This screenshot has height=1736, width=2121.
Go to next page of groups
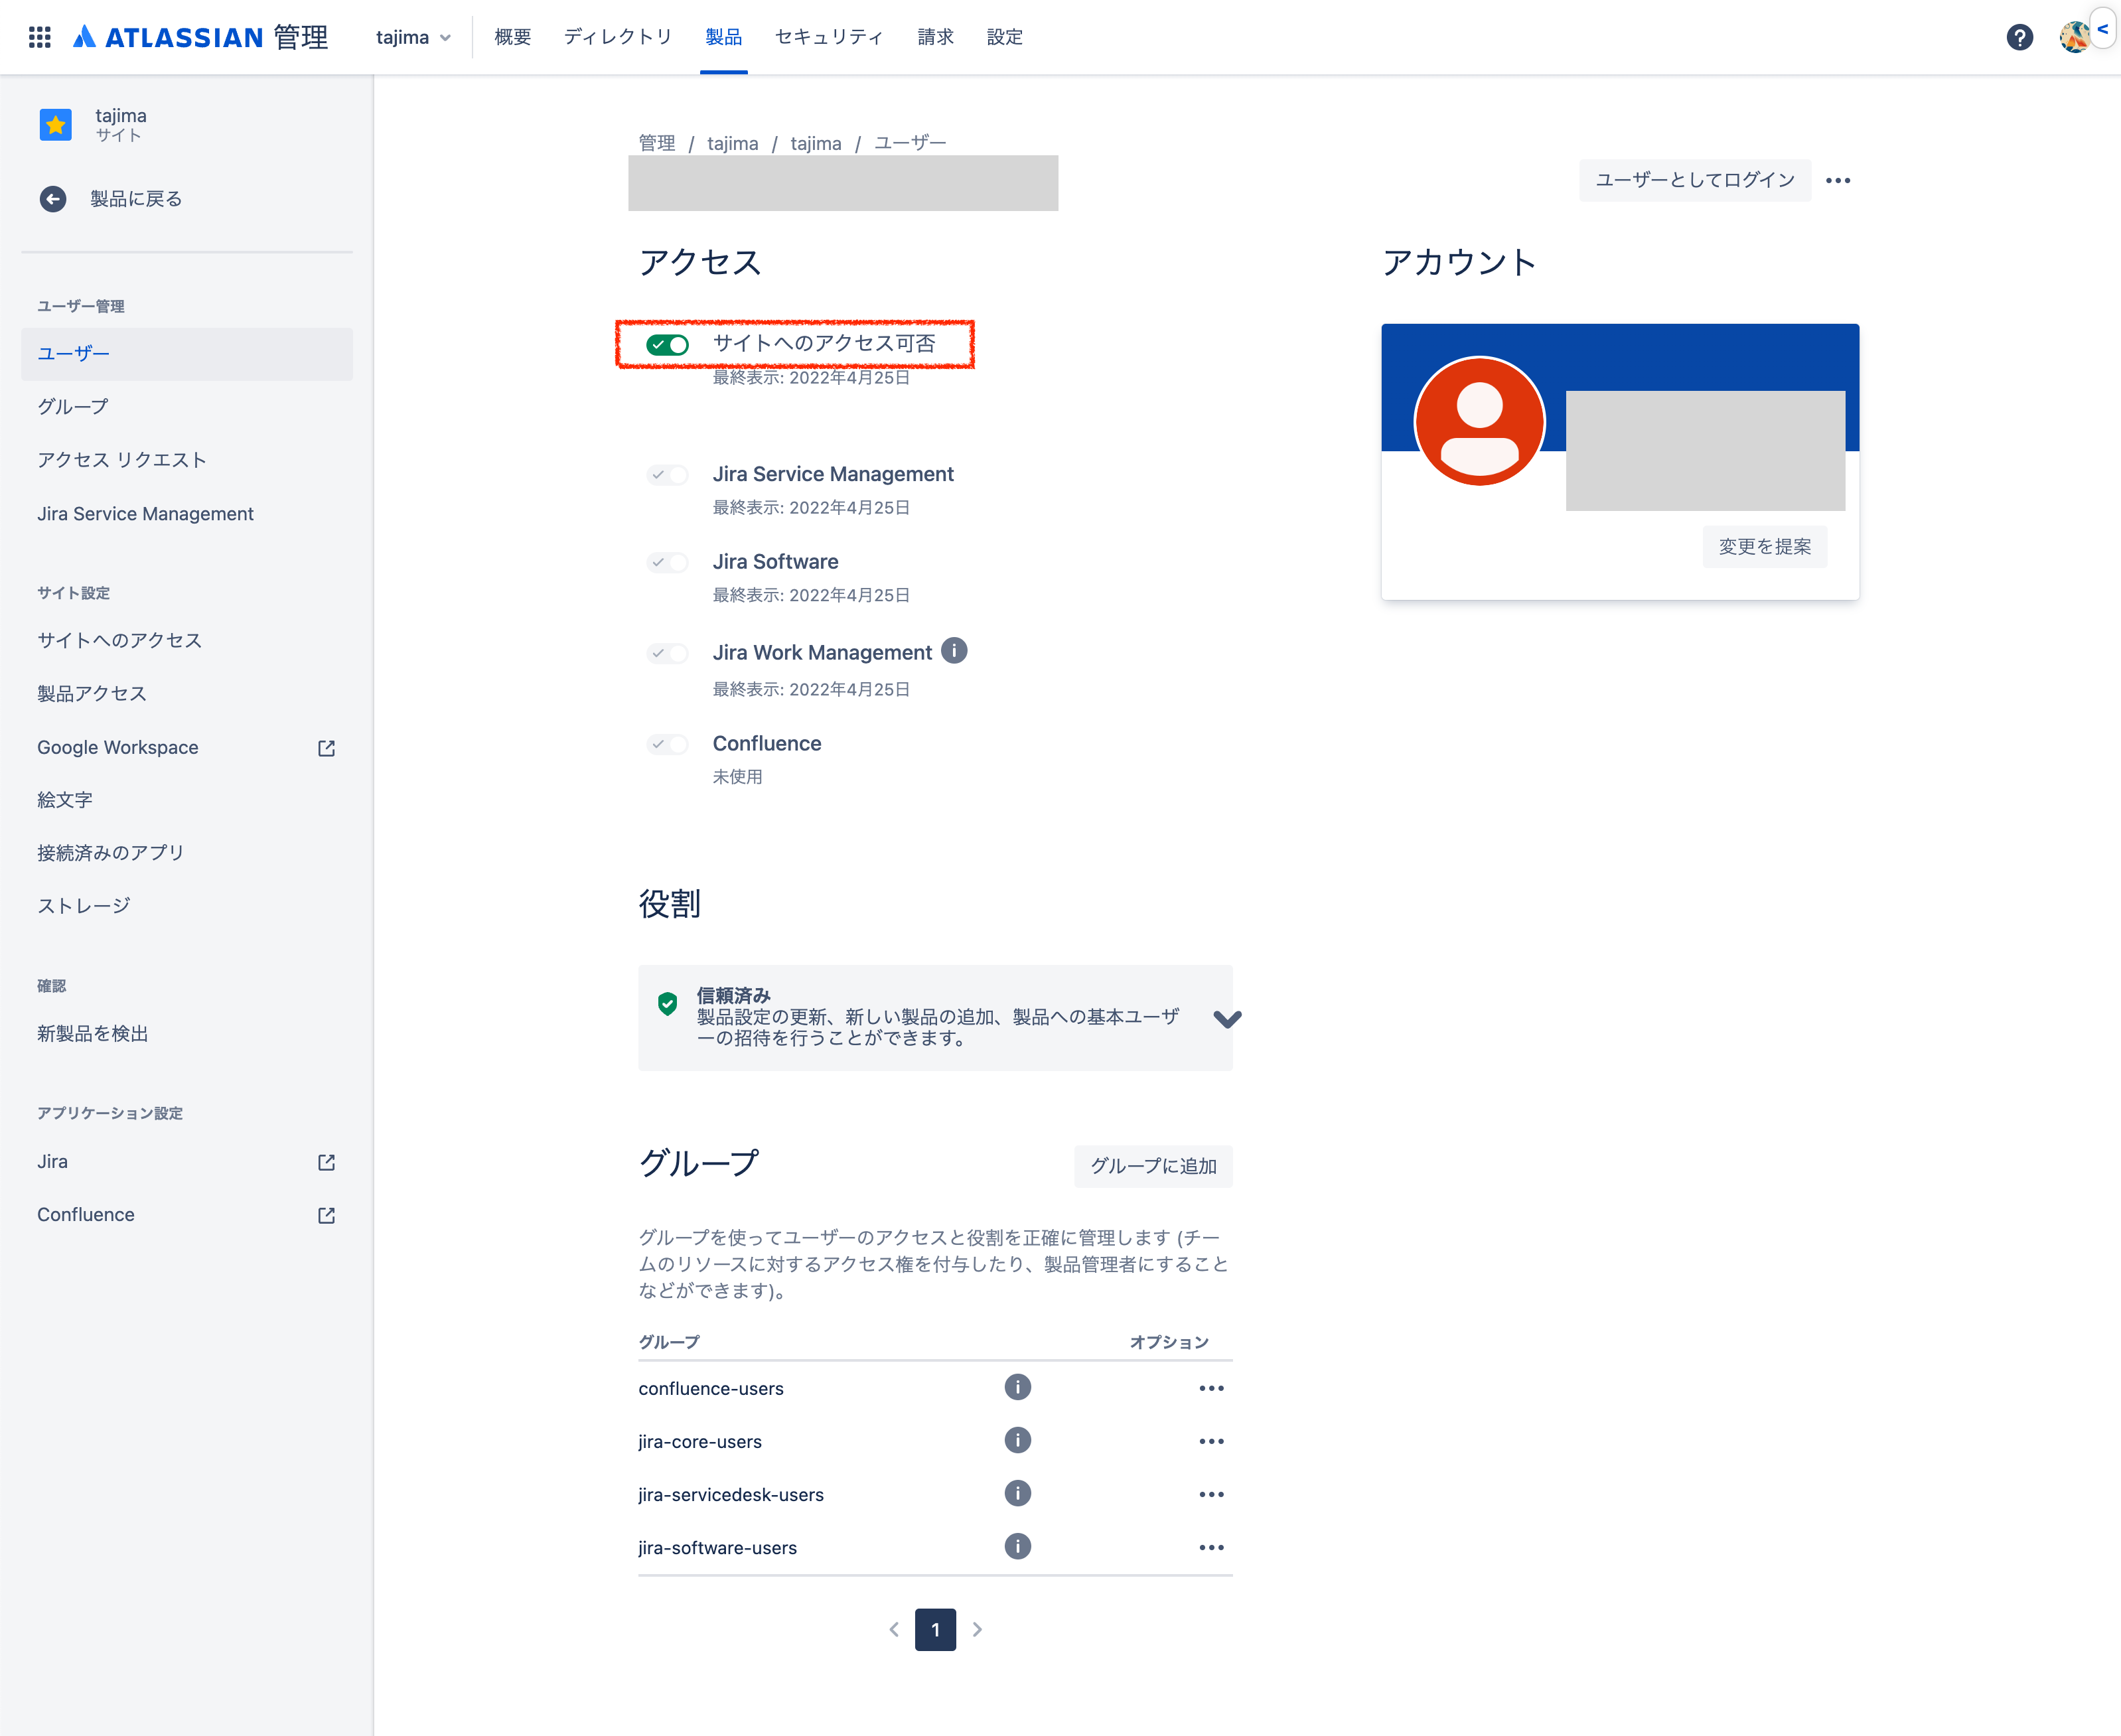click(x=977, y=1629)
